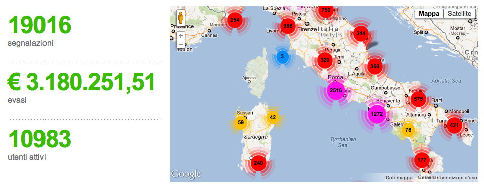
Task: Switch map view to Mappa
Action: pos(429,14)
